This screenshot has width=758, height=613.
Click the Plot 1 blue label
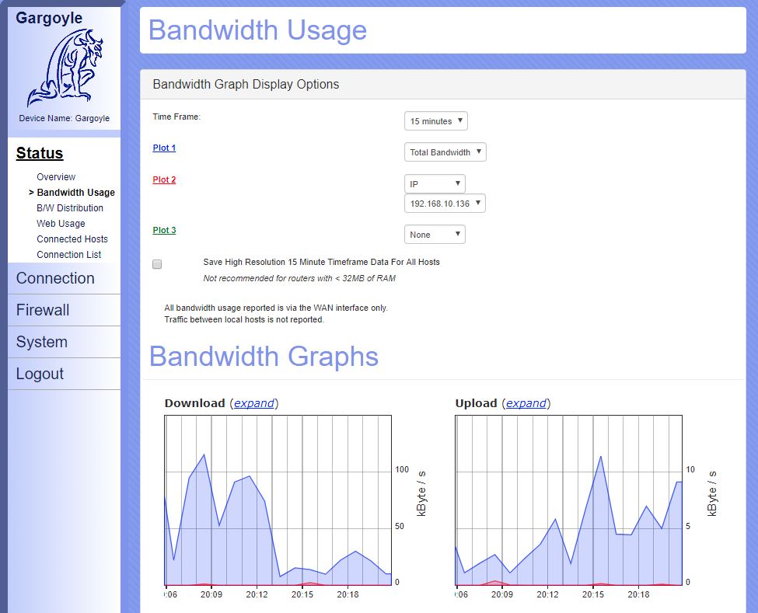164,148
